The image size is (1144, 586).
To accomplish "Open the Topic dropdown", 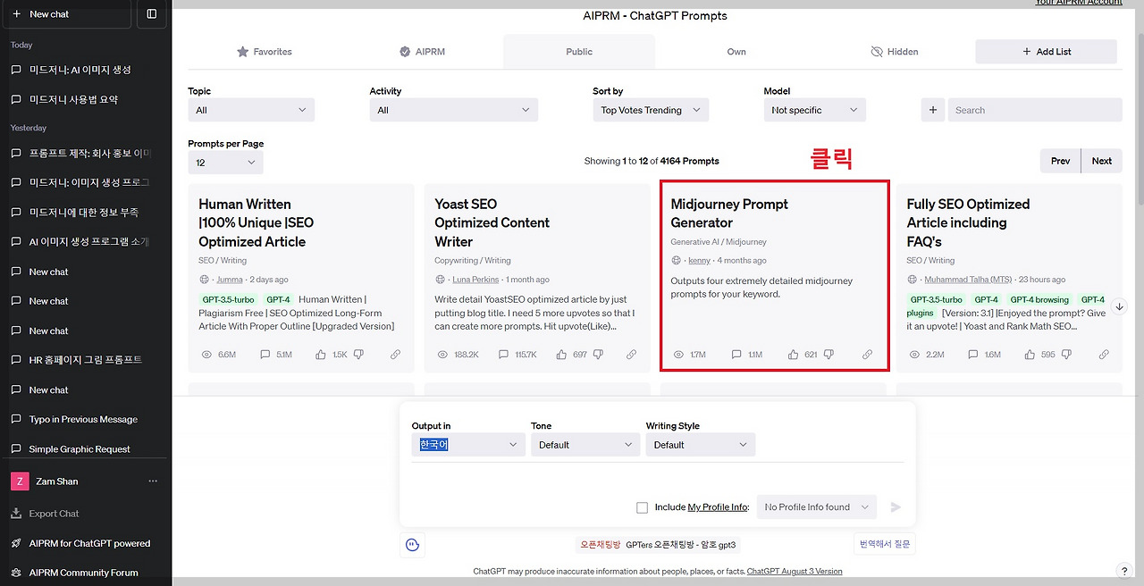I will click(x=251, y=110).
